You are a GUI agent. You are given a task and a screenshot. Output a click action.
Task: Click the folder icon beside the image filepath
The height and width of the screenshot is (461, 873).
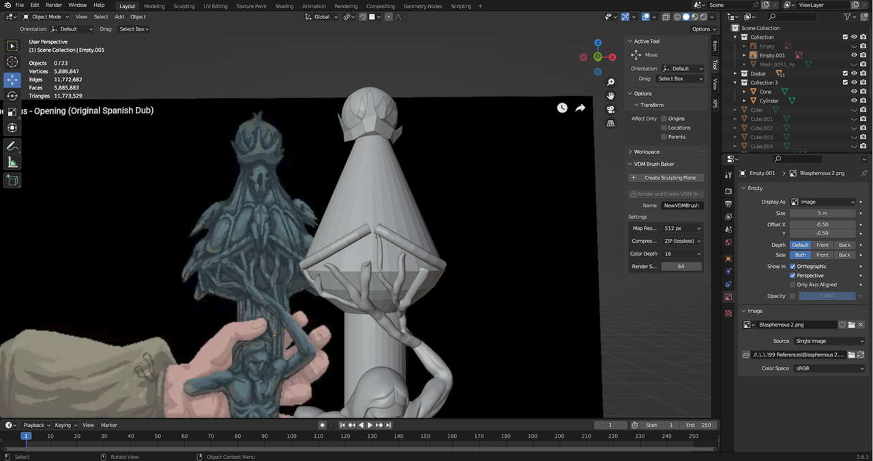click(x=852, y=355)
